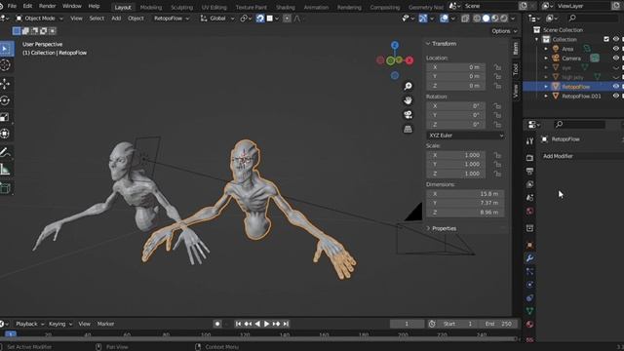Select the Add Cube tool
The width and height of the screenshot is (624, 351).
click(5, 188)
